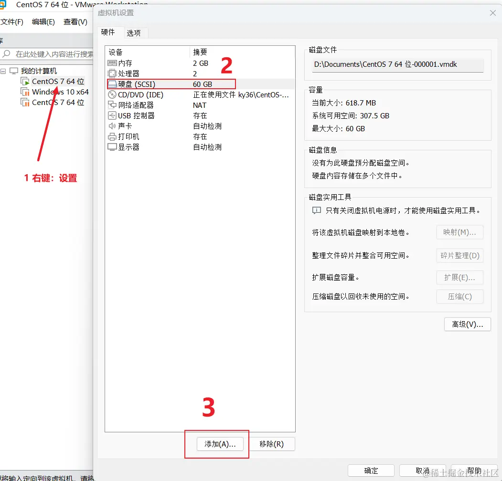502x481 pixels.
Task: Click the suspended CentOS 7 64 位 VM icon
Action: click(x=25, y=103)
